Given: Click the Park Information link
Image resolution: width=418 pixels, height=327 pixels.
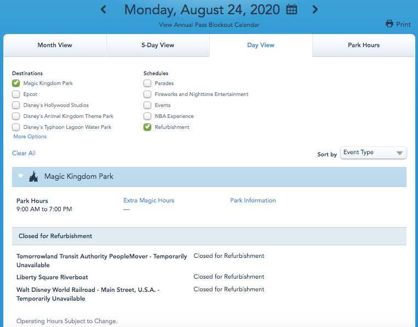Looking at the screenshot, I should point(253,201).
